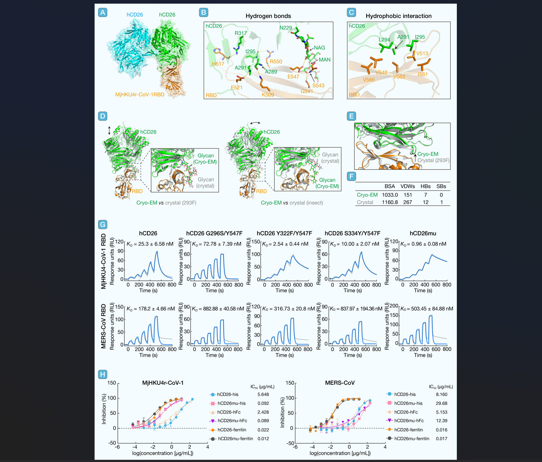Screen dimensions: 542x462
Task: Click the hCD26mu sensorgram column title
Action: 423,233
